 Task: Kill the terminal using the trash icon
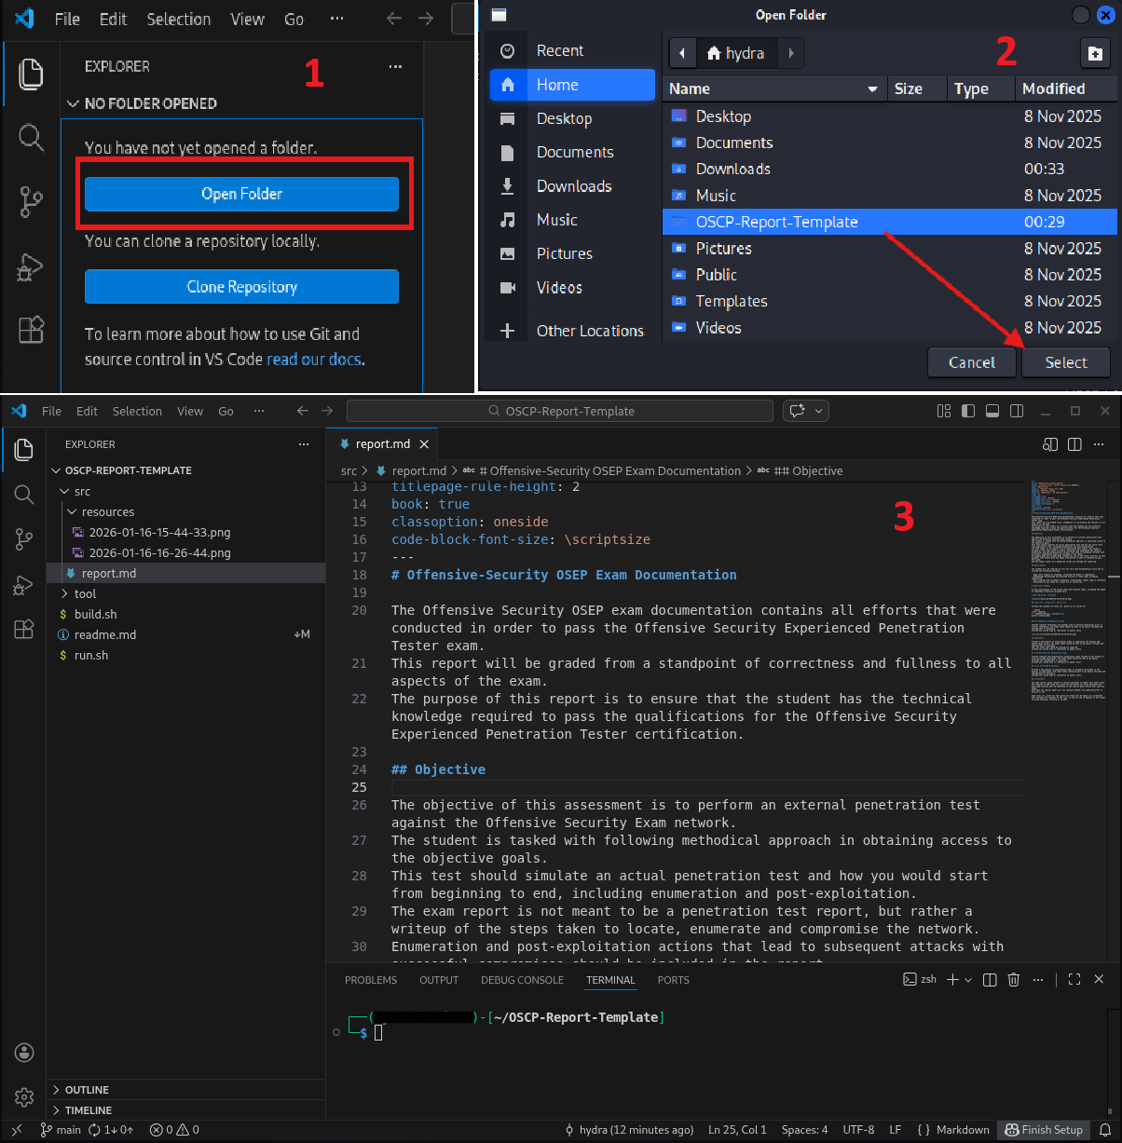click(1014, 979)
